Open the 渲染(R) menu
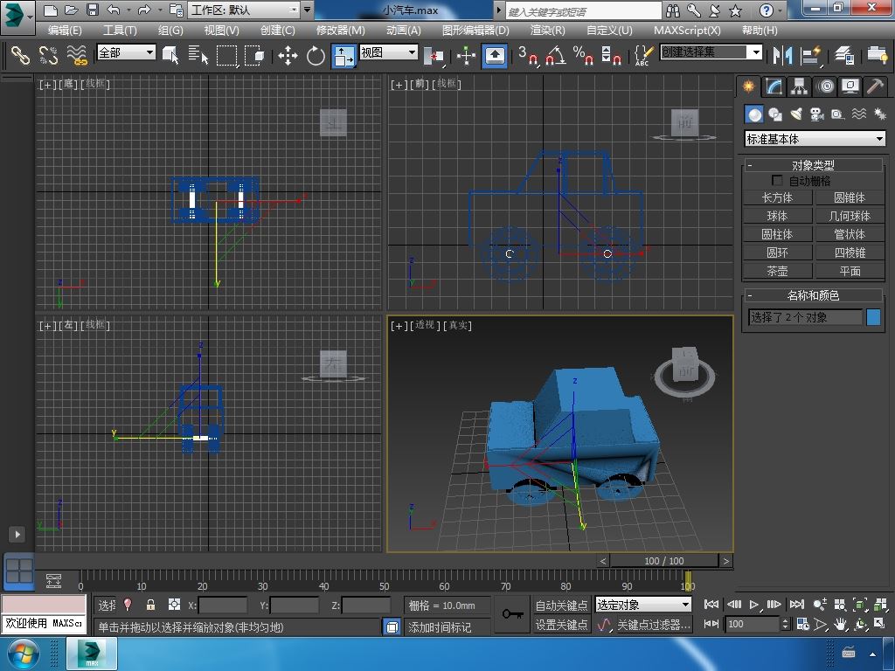Viewport: 895px width, 671px height. click(x=547, y=30)
